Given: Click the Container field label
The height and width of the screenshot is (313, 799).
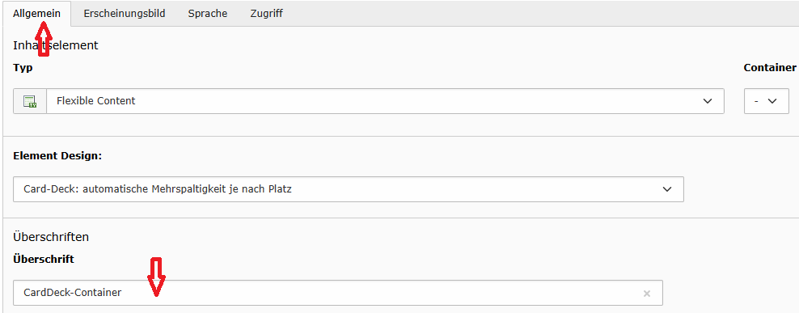Looking at the screenshot, I should [769, 67].
